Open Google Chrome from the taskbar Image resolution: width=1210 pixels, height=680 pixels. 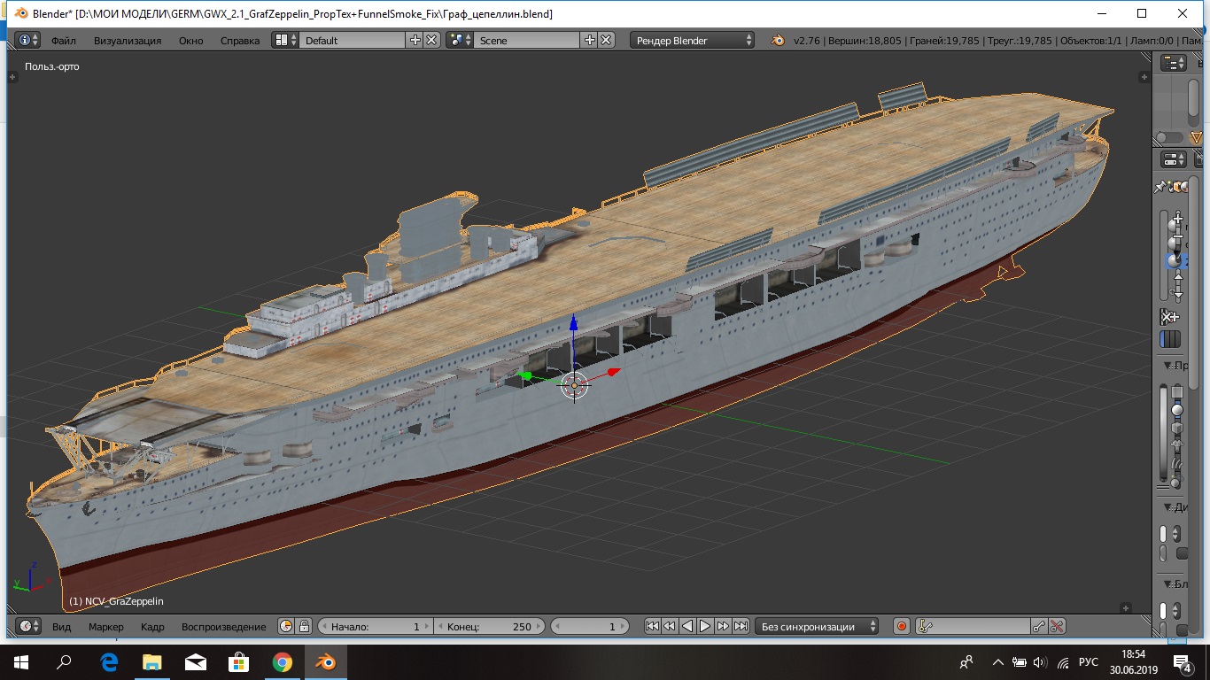(283, 662)
